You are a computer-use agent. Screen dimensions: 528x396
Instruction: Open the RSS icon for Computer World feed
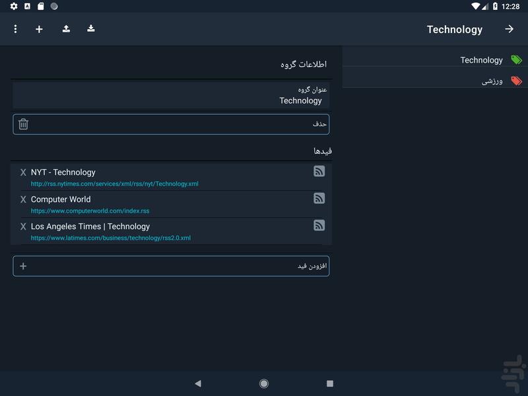[319, 198]
